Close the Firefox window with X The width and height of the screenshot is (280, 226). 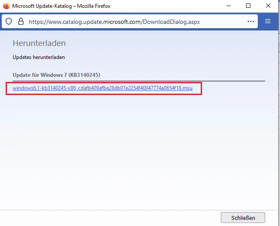coord(268,6)
